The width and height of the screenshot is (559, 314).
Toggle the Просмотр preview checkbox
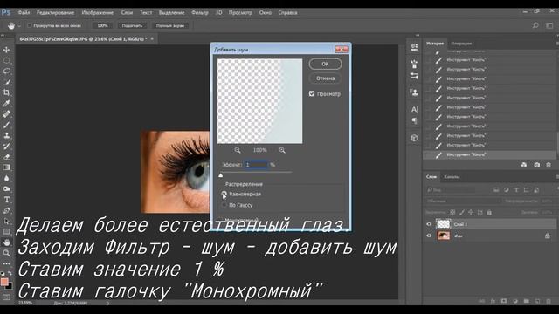click(x=312, y=93)
